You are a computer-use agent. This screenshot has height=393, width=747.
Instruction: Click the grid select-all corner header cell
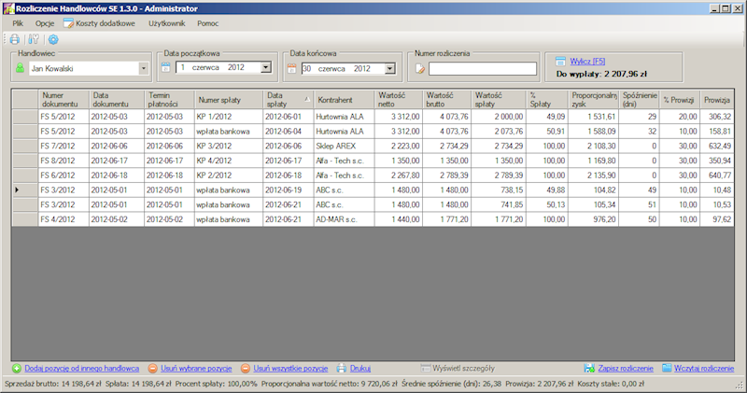click(x=25, y=100)
